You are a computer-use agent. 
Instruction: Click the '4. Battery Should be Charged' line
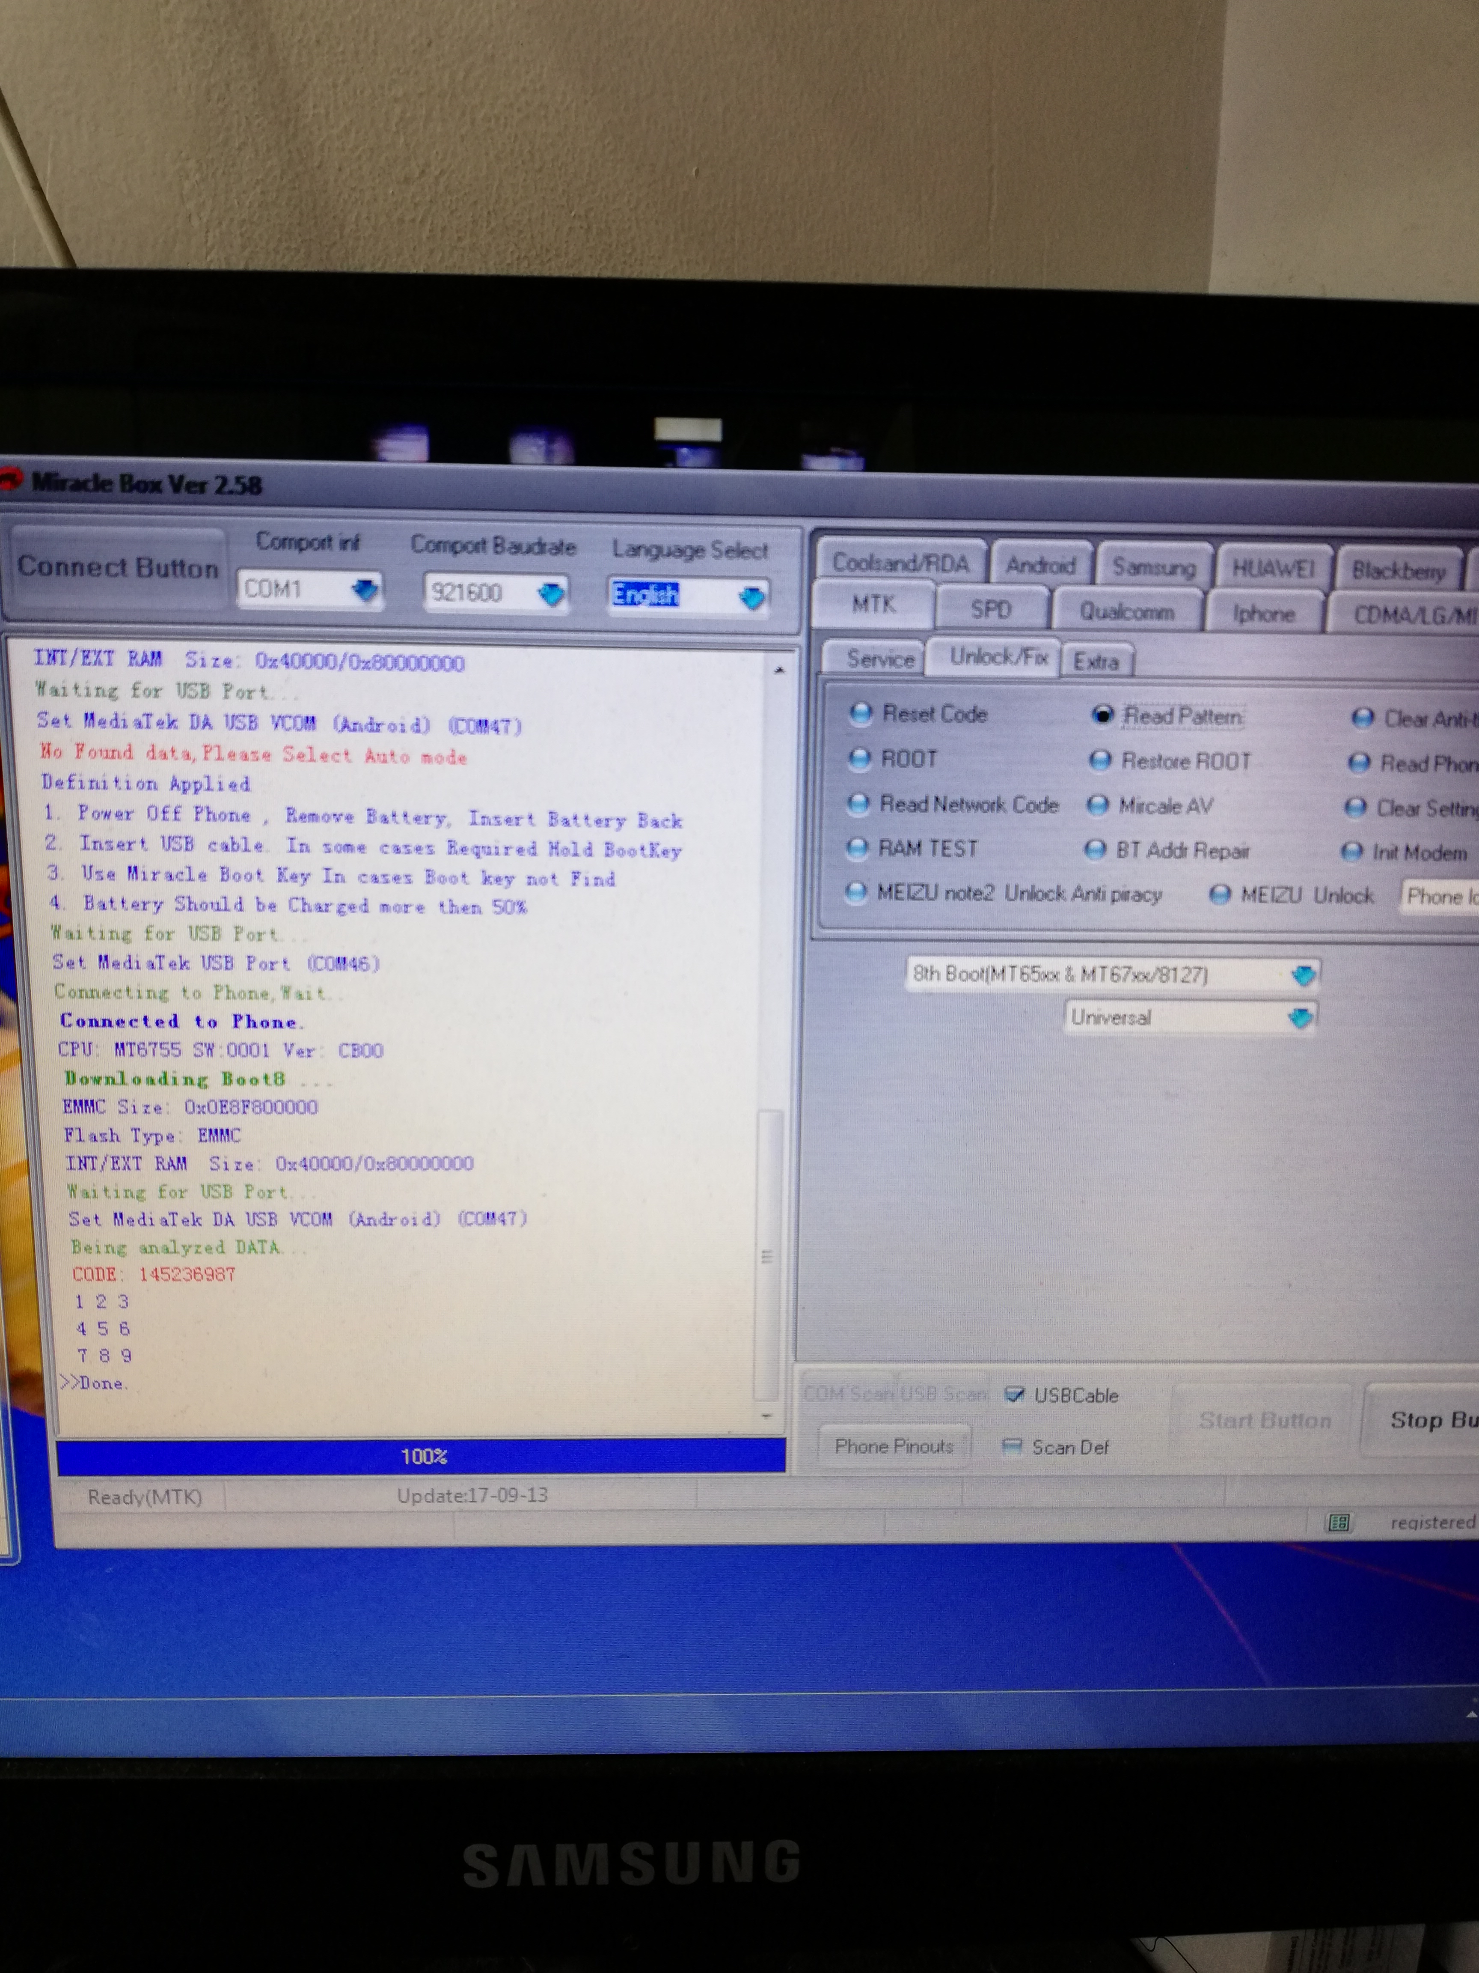[289, 904]
